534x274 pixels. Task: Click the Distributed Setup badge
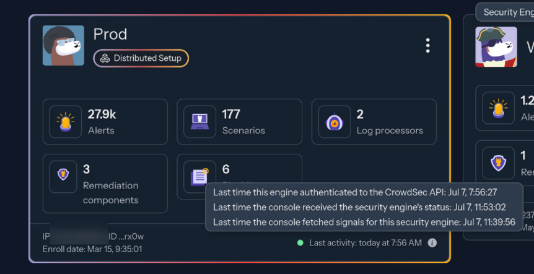(x=141, y=58)
